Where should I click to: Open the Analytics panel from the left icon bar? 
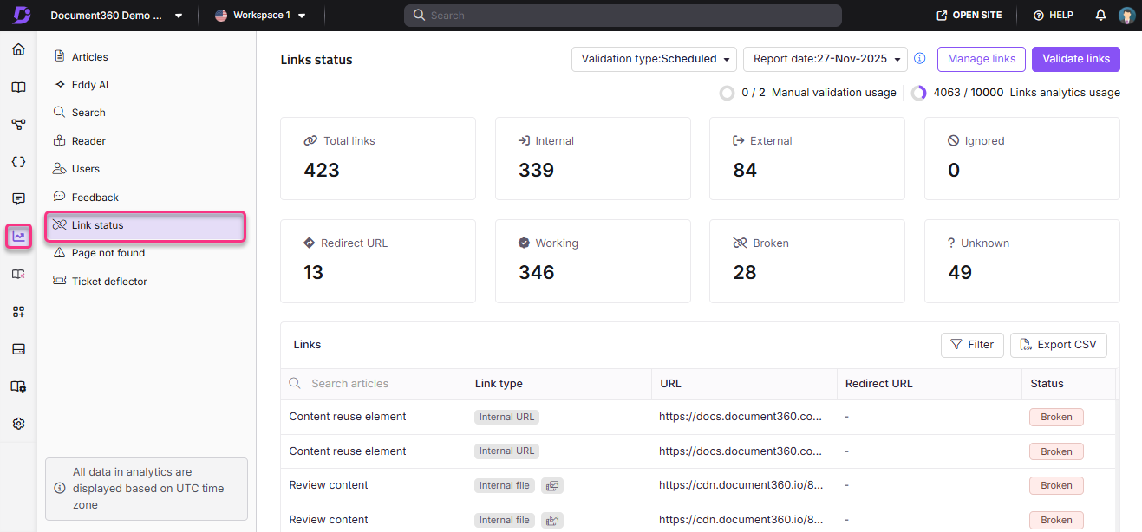point(18,236)
